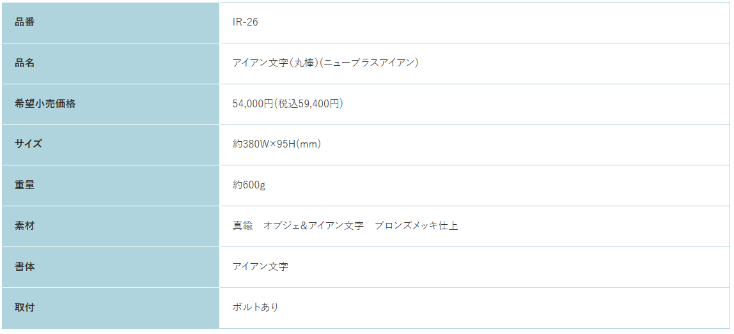This screenshot has width=734, height=334.
Task: Click the ニューブラスアイアン text in product name
Action: [x=368, y=63]
